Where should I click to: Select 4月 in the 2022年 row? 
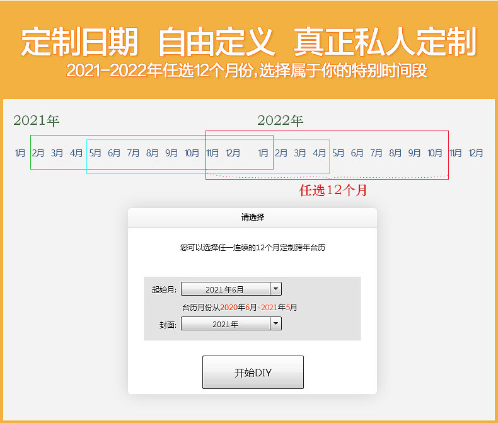319,153
